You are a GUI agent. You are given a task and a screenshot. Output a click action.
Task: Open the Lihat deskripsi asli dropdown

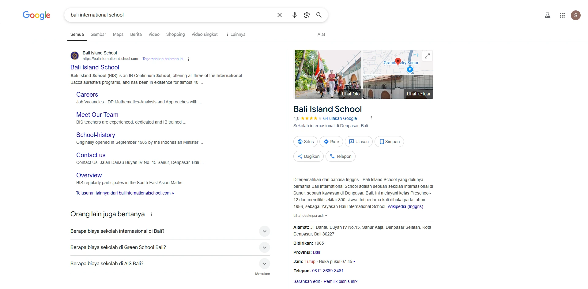(x=310, y=215)
